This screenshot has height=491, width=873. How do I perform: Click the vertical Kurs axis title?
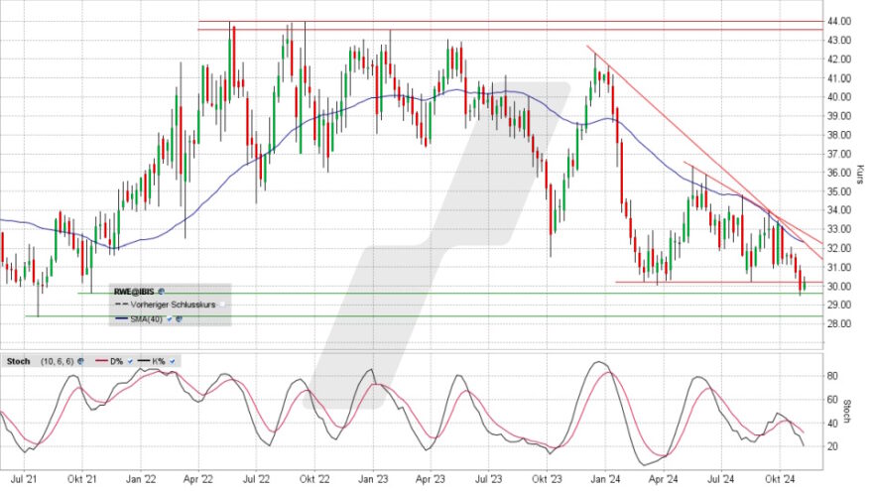tap(863, 176)
